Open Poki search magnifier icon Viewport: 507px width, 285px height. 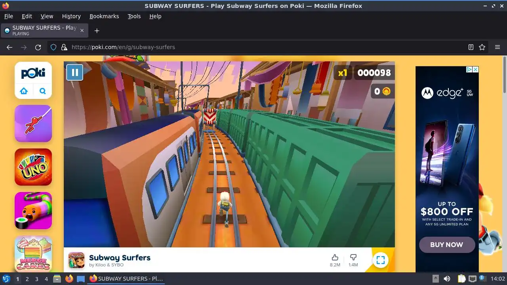tap(43, 91)
